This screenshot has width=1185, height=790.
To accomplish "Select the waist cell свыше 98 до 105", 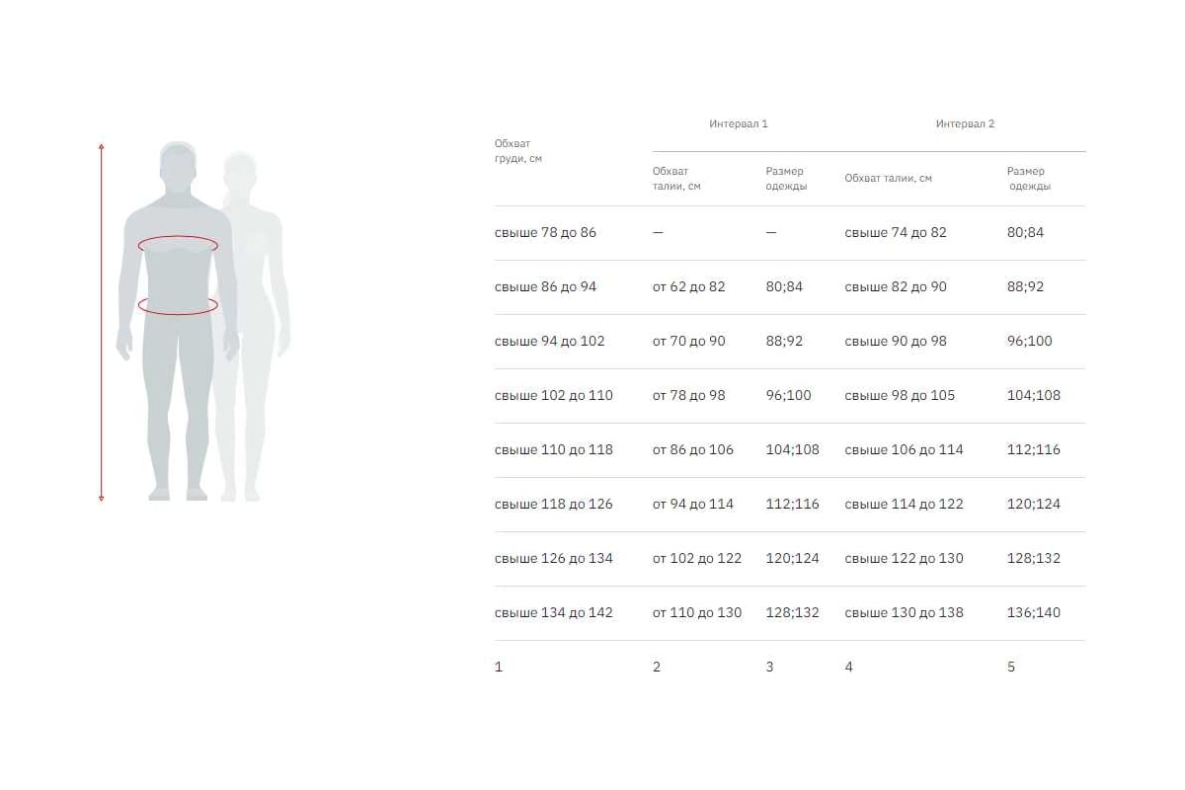I will click(x=900, y=396).
